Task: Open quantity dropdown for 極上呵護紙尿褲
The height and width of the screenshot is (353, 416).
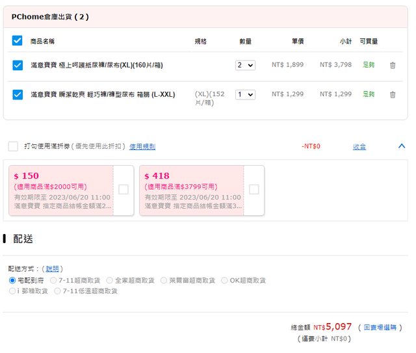Action: coord(246,65)
